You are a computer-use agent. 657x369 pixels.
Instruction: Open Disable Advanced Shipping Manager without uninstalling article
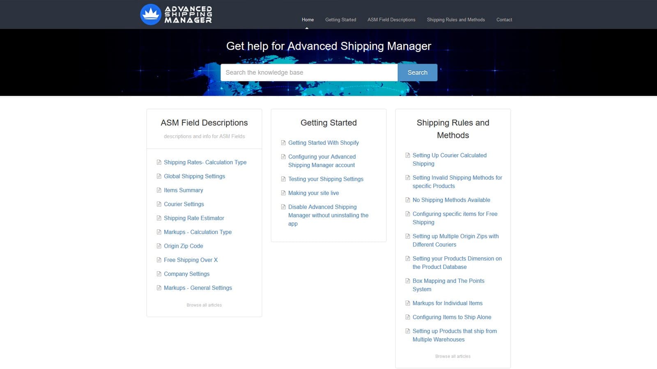(x=328, y=215)
